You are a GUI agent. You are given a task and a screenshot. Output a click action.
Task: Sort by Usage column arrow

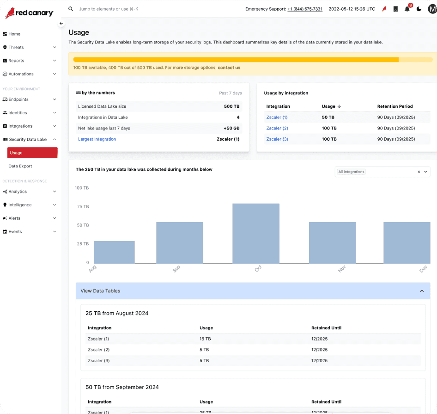[x=339, y=106]
